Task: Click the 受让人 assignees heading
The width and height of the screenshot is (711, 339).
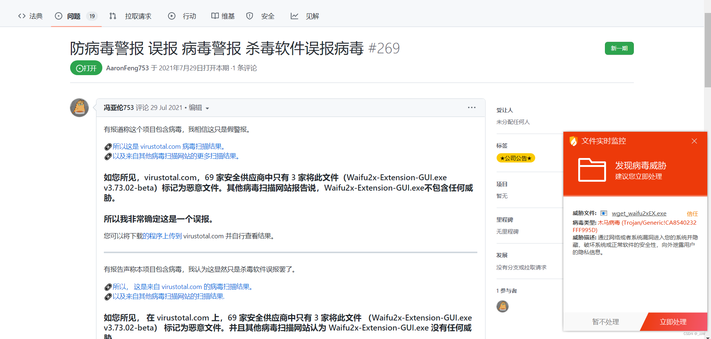Action: (x=504, y=110)
